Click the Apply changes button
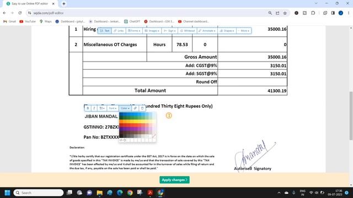The height and width of the screenshot is (198, 353). pos(174,180)
